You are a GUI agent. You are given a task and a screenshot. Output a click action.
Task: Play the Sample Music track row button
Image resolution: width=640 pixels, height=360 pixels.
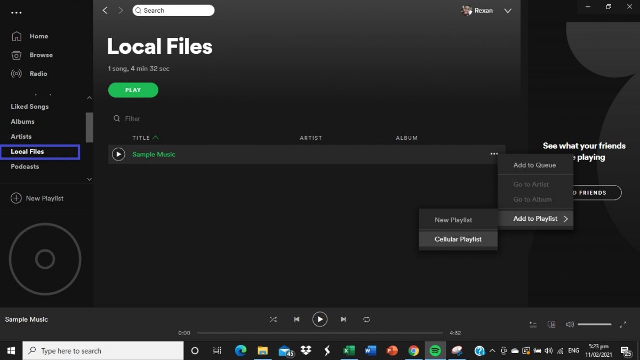[x=118, y=154]
